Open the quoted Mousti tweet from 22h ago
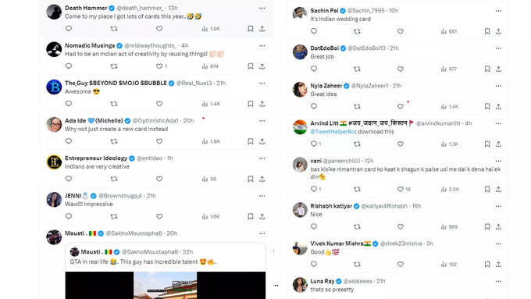The height and width of the screenshot is (299, 531). click(x=166, y=257)
